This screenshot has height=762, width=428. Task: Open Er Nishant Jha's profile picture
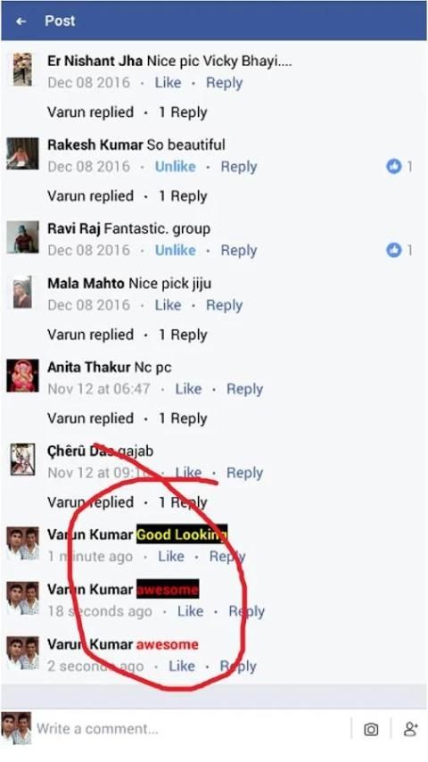pyautogui.click(x=22, y=70)
